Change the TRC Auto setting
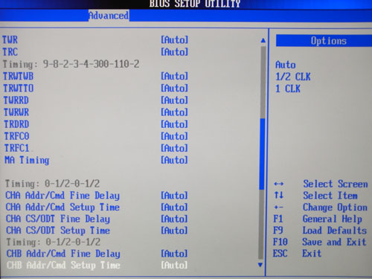 tap(175, 52)
